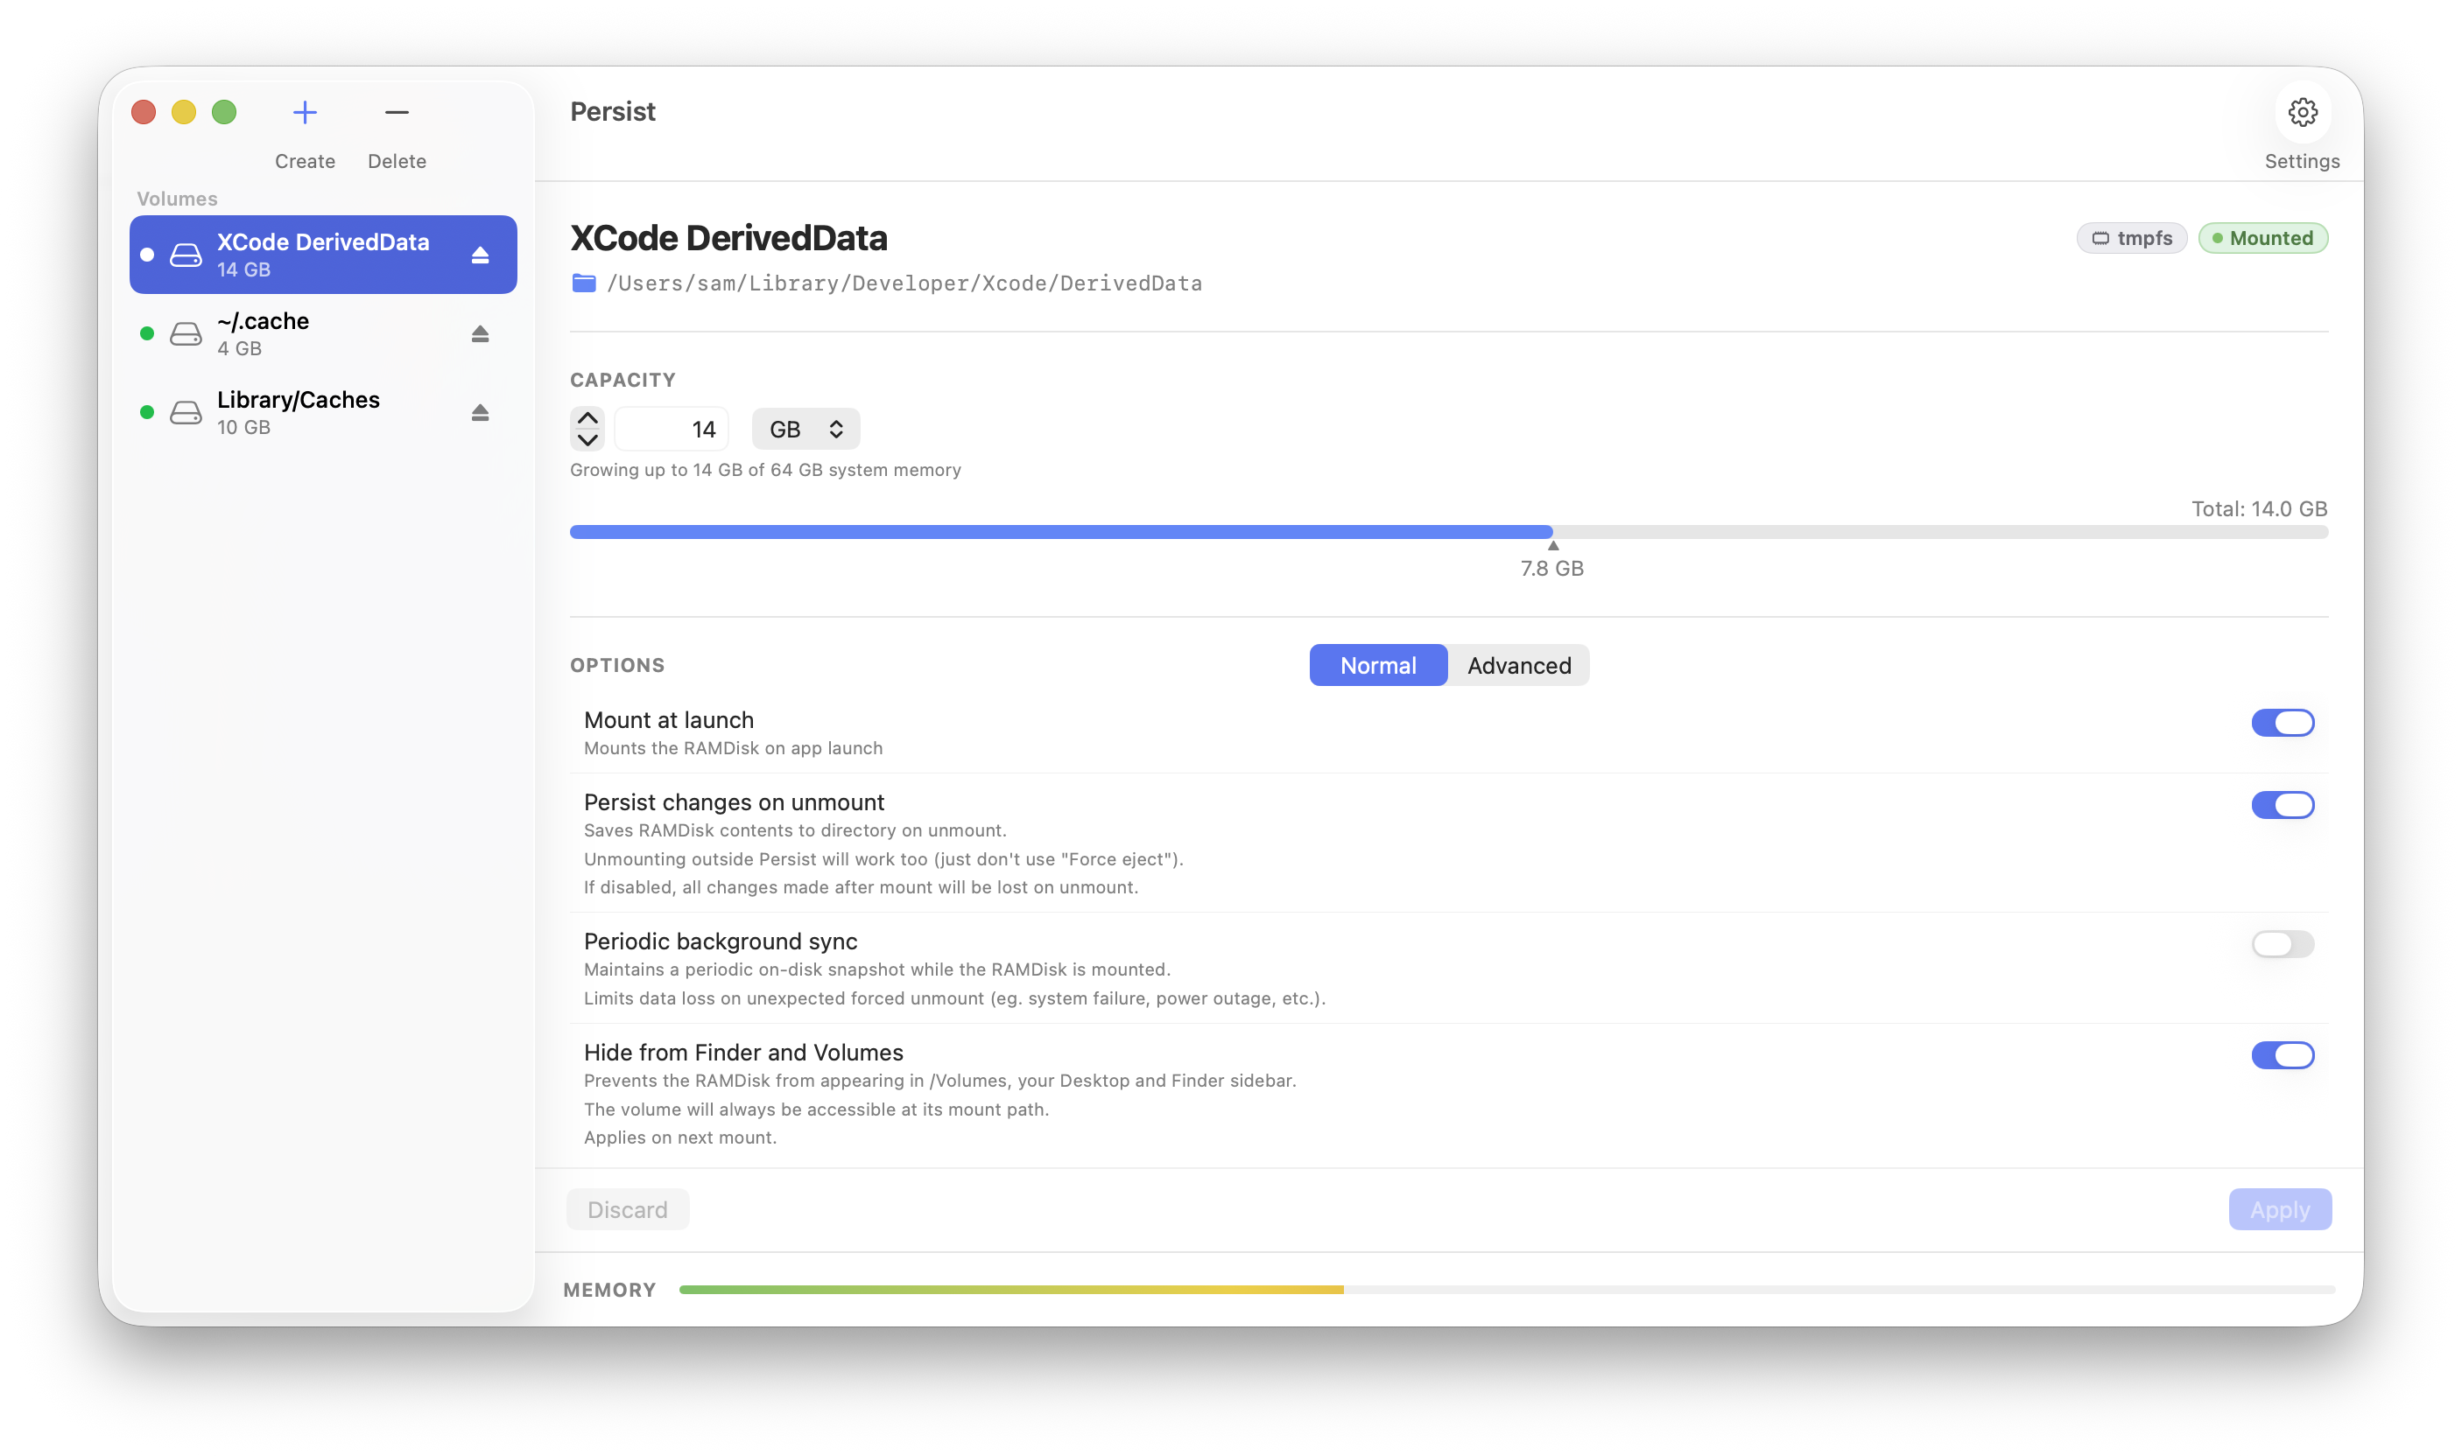Click the Discard button
The height and width of the screenshot is (1456, 2462).
pos(627,1210)
